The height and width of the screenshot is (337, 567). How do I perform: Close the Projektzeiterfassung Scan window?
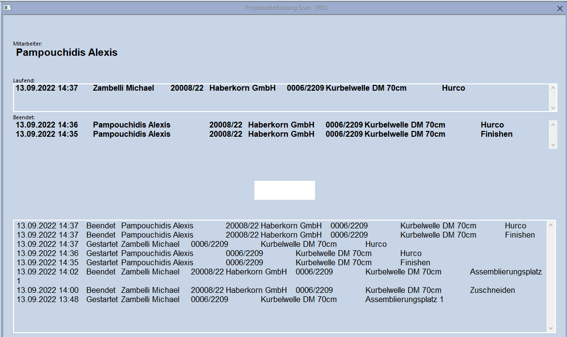tap(560, 8)
